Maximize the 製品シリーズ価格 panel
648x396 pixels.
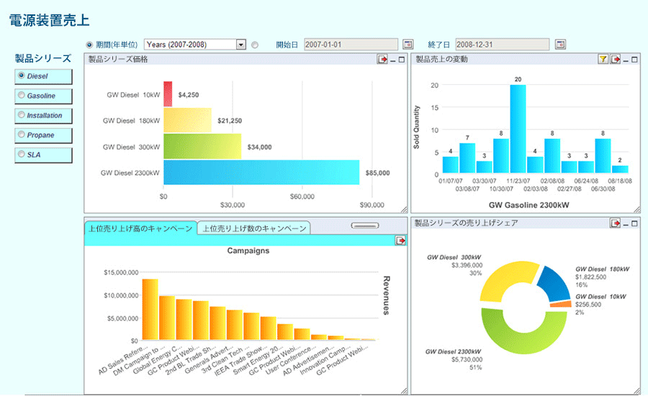(x=401, y=60)
